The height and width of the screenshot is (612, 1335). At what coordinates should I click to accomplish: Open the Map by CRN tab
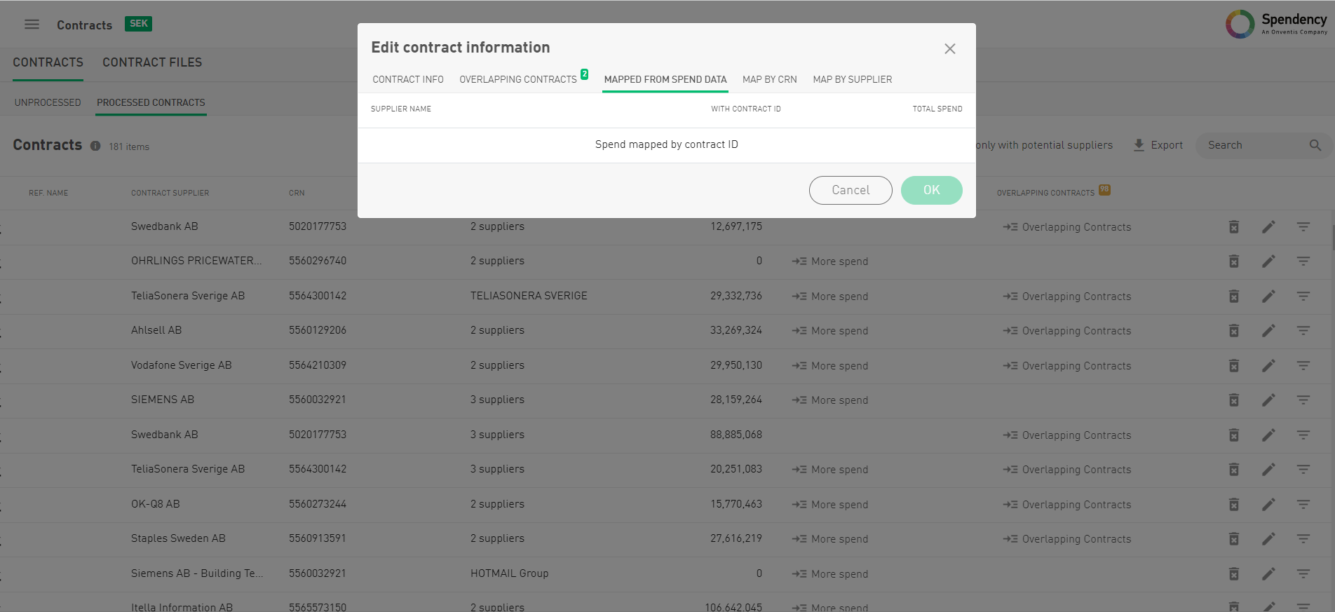[769, 80]
